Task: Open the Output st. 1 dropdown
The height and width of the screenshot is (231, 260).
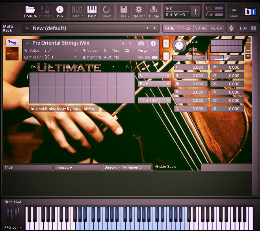Action: point(51,51)
